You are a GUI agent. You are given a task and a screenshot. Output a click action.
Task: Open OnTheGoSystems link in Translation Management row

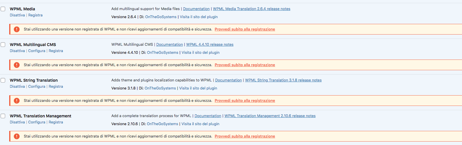click(x=163, y=124)
